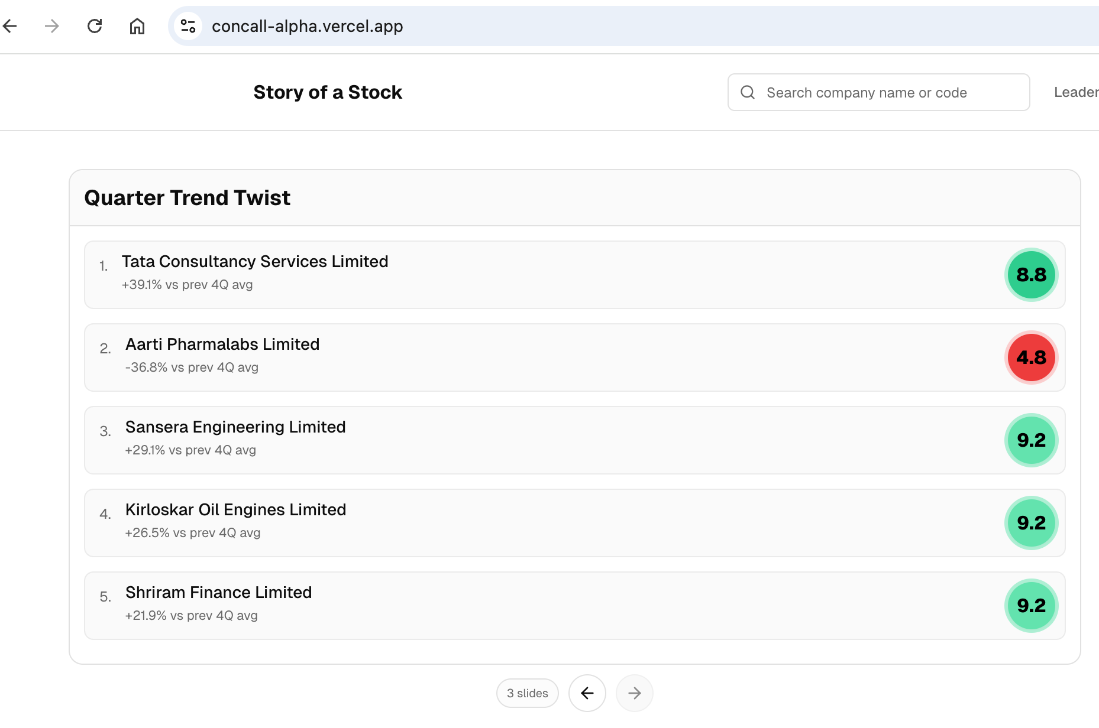Click the Story of a Stock title

[x=328, y=92]
